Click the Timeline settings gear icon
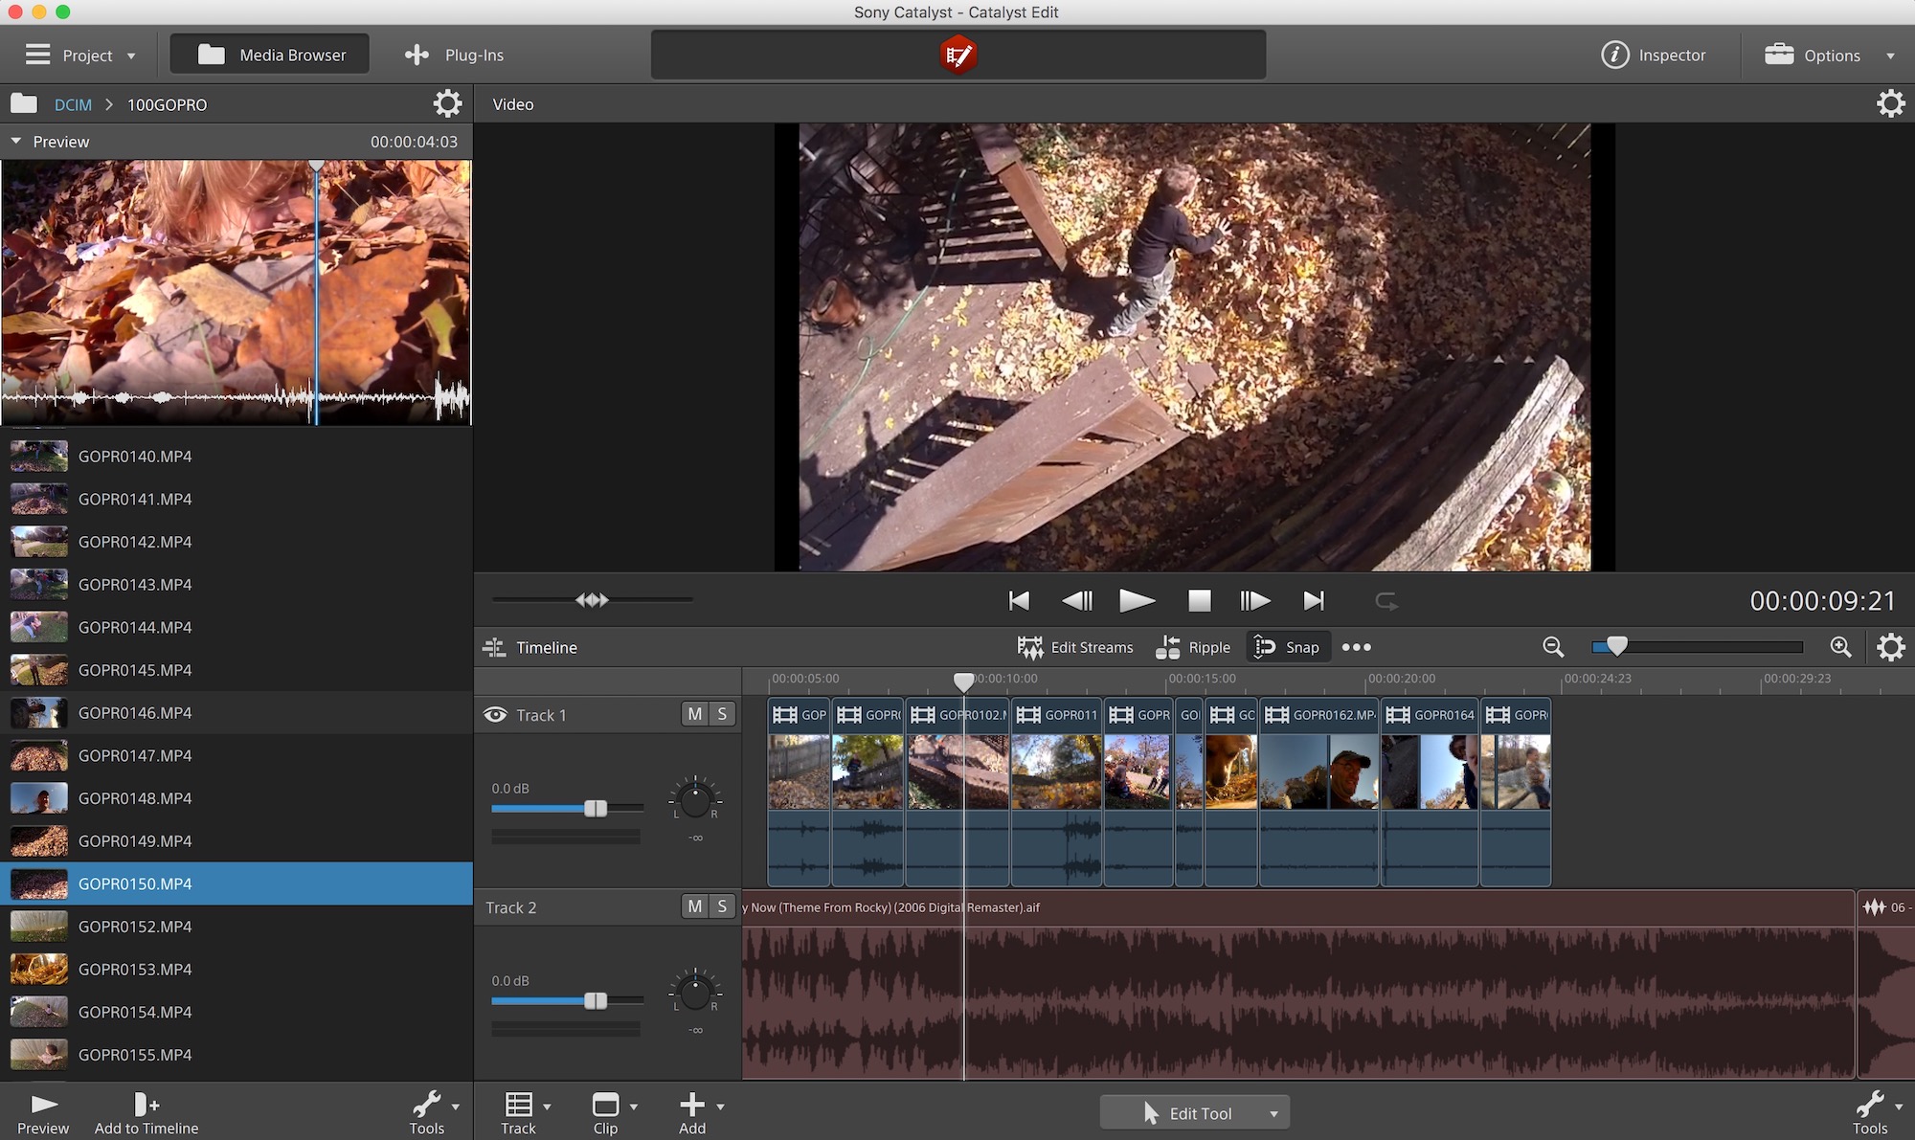The width and height of the screenshot is (1915, 1140). pyautogui.click(x=1890, y=646)
